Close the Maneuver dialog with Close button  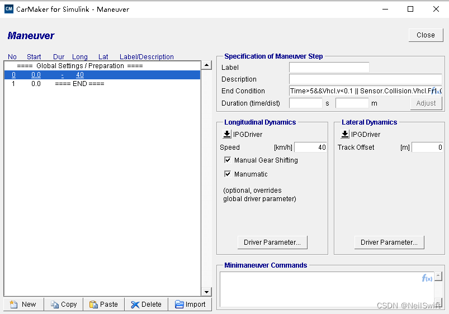(x=426, y=35)
